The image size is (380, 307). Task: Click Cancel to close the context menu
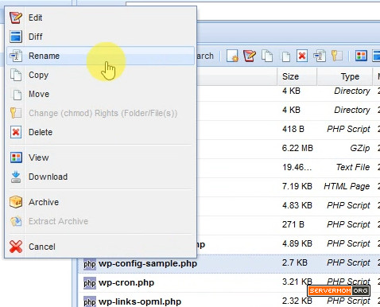click(x=100, y=247)
